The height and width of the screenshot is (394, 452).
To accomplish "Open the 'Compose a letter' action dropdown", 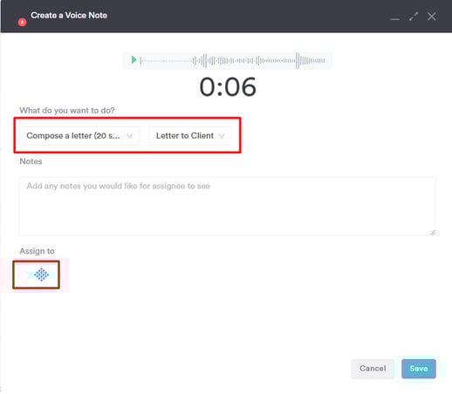I will click(x=79, y=136).
